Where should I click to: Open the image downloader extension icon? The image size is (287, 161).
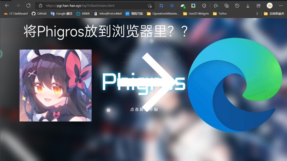tap(193, 6)
